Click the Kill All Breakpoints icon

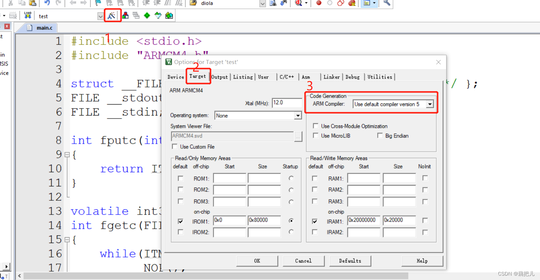tap(352, 3)
